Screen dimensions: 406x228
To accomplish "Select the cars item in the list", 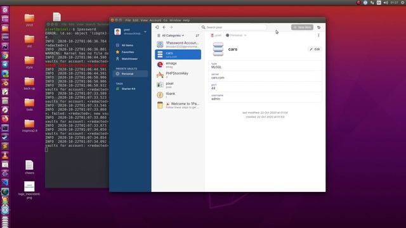I will [178, 54].
